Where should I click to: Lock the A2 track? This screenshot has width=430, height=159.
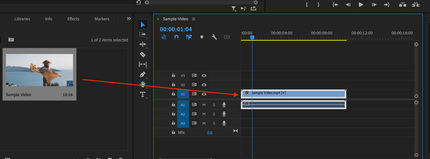point(173,114)
